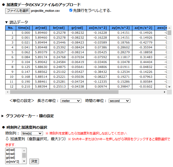Click the table's horizontal scrollbar thumb

click(x=63, y=92)
